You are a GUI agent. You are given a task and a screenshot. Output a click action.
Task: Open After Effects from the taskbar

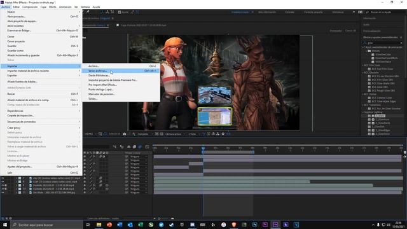point(275,225)
